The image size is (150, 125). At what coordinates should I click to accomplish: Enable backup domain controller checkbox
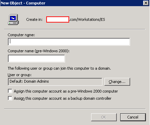click(x=10, y=98)
